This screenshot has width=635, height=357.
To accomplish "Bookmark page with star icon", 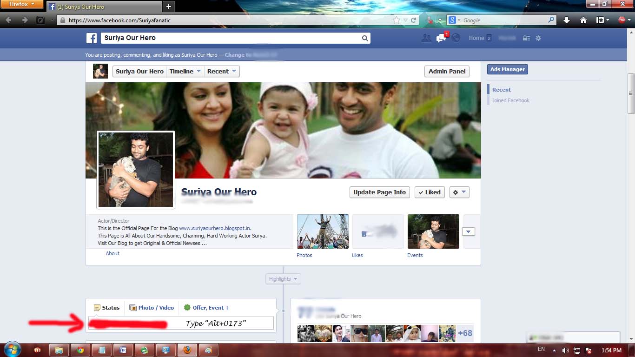I will pos(396,20).
